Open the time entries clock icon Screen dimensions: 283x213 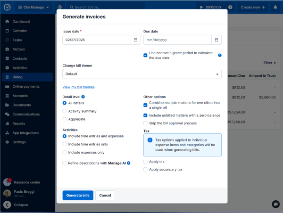(x=230, y=7)
